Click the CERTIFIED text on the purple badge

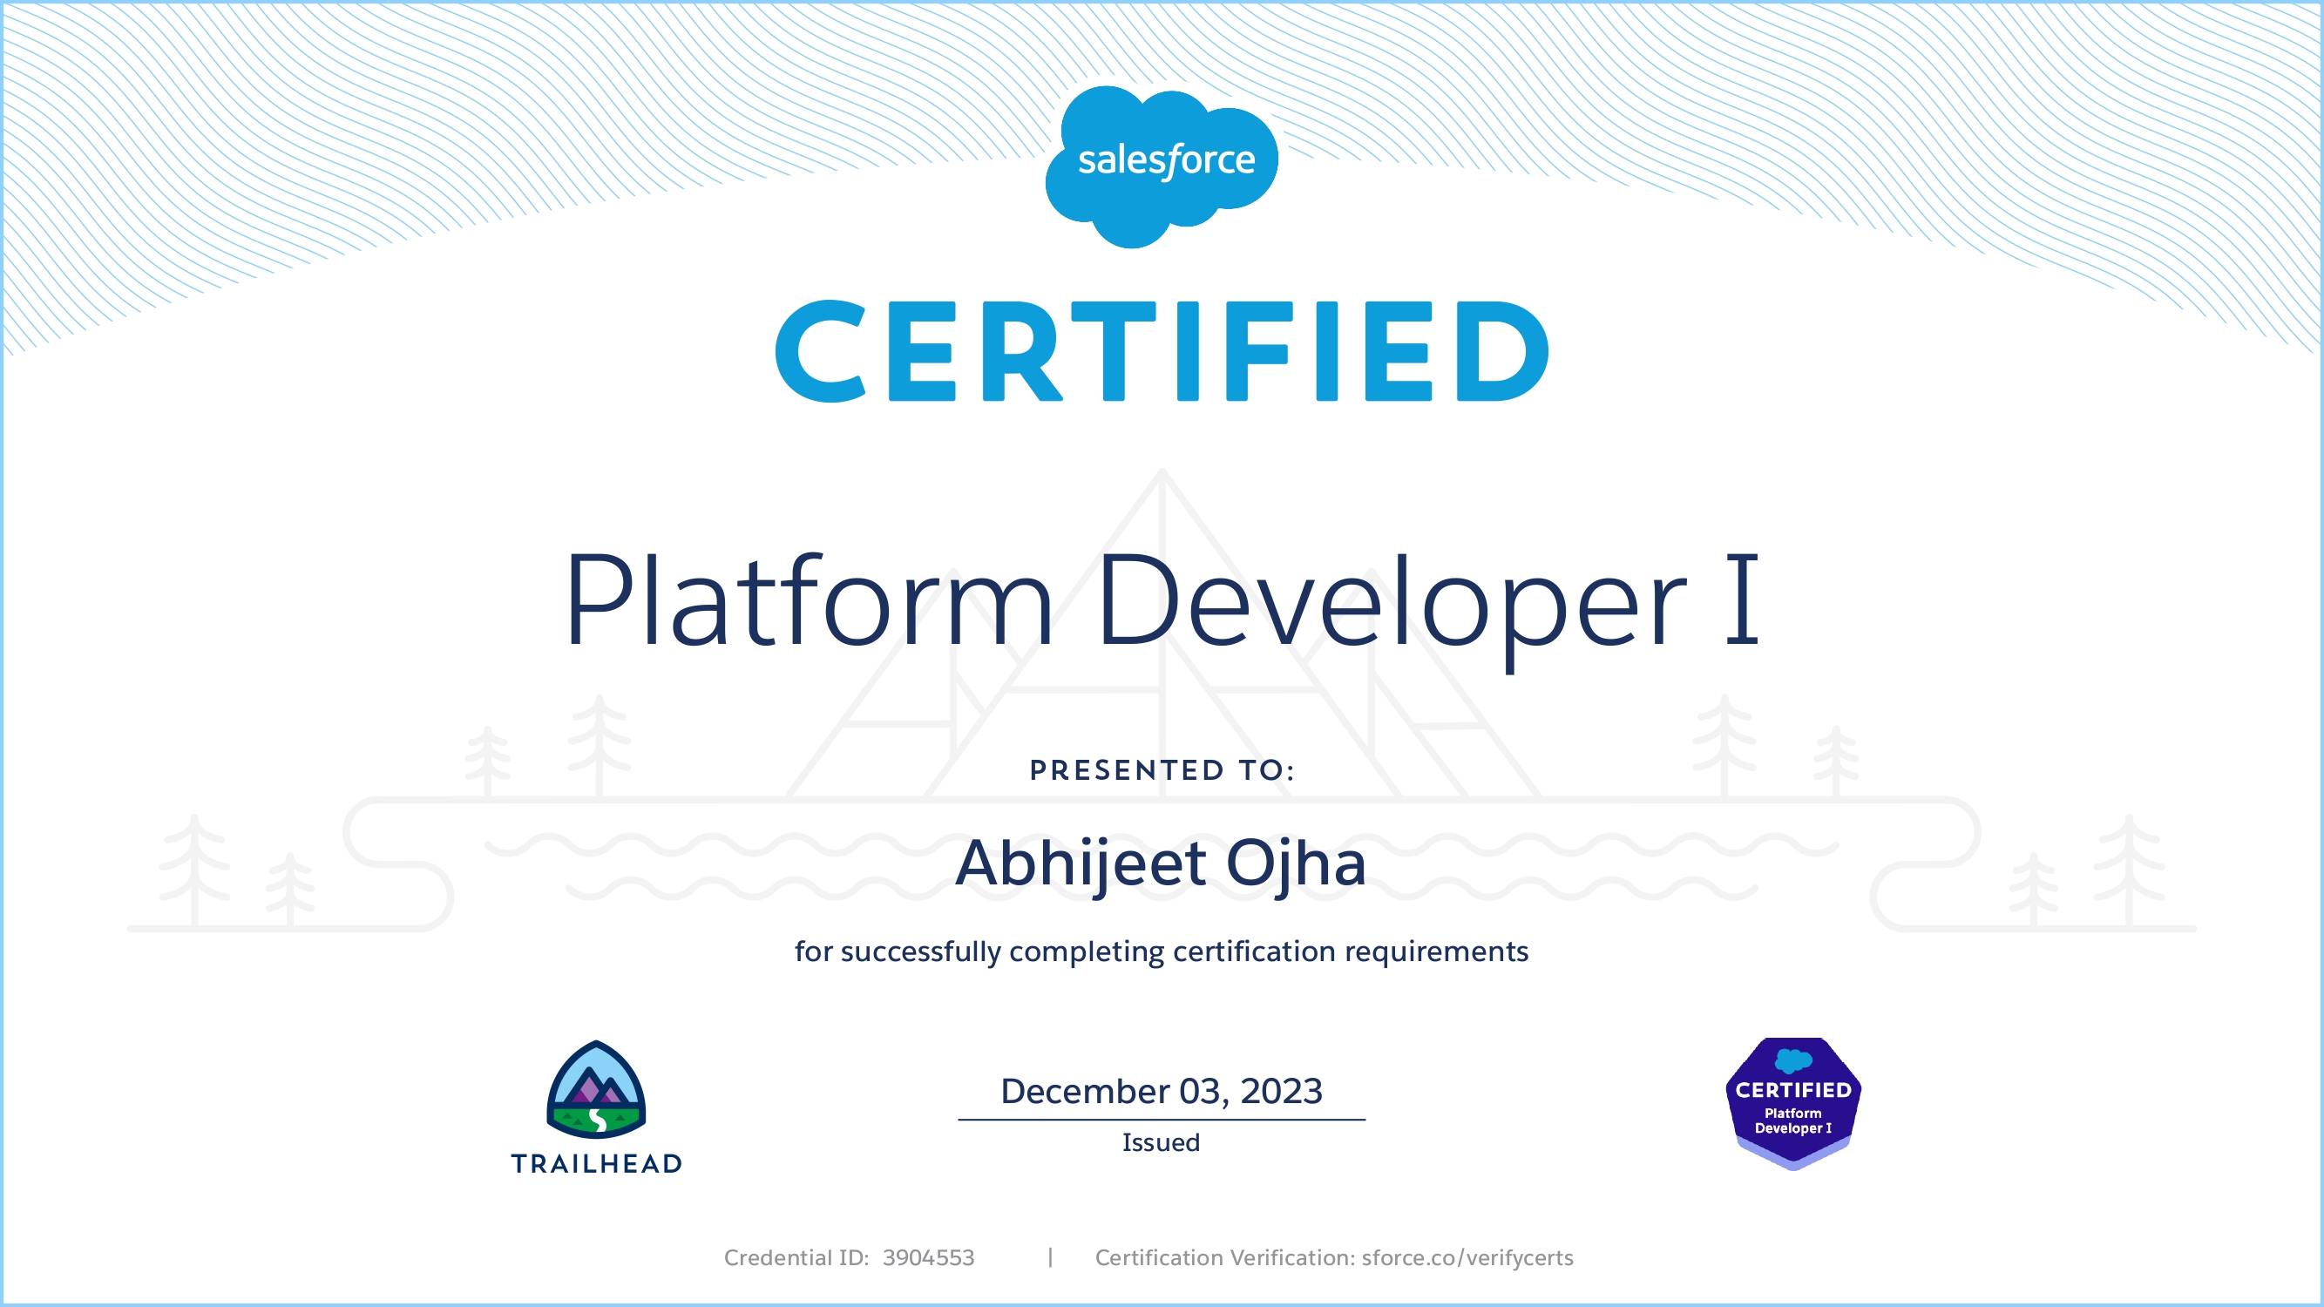(x=1793, y=1088)
